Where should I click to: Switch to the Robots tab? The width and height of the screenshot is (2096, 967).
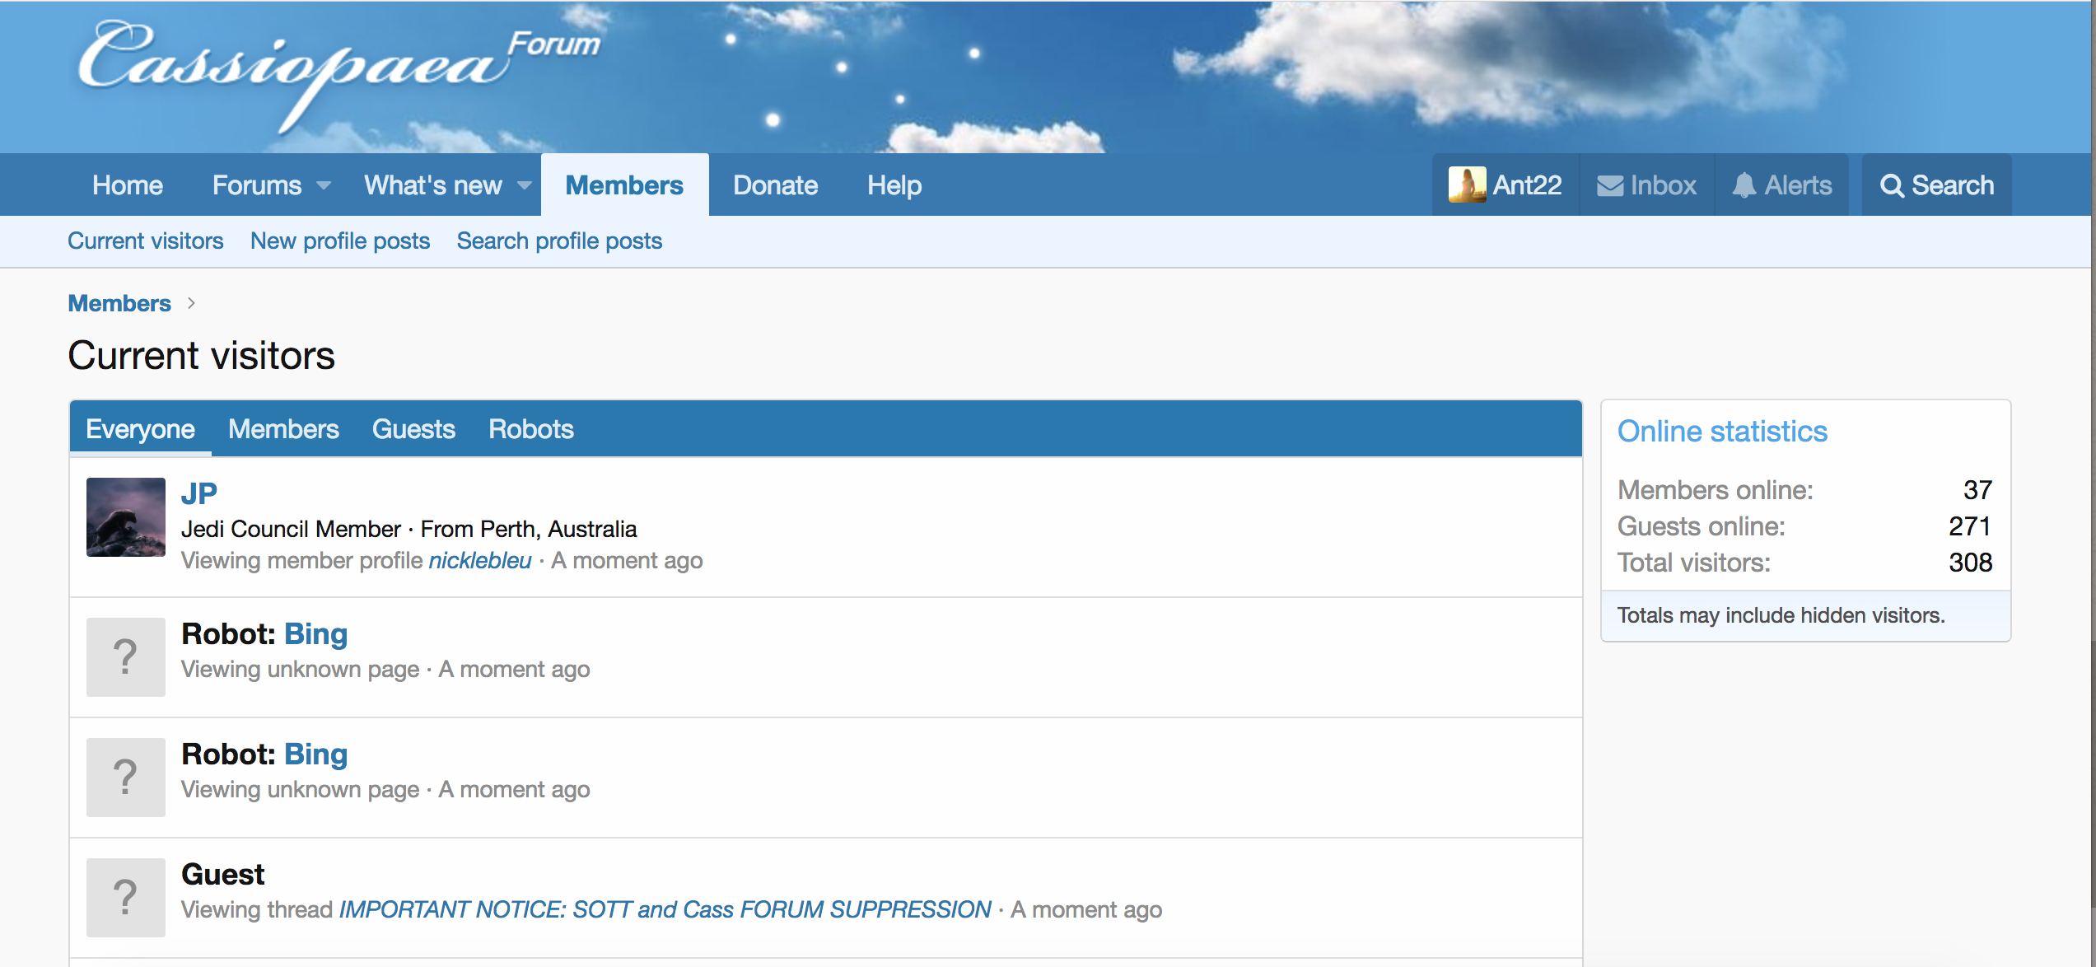530,429
